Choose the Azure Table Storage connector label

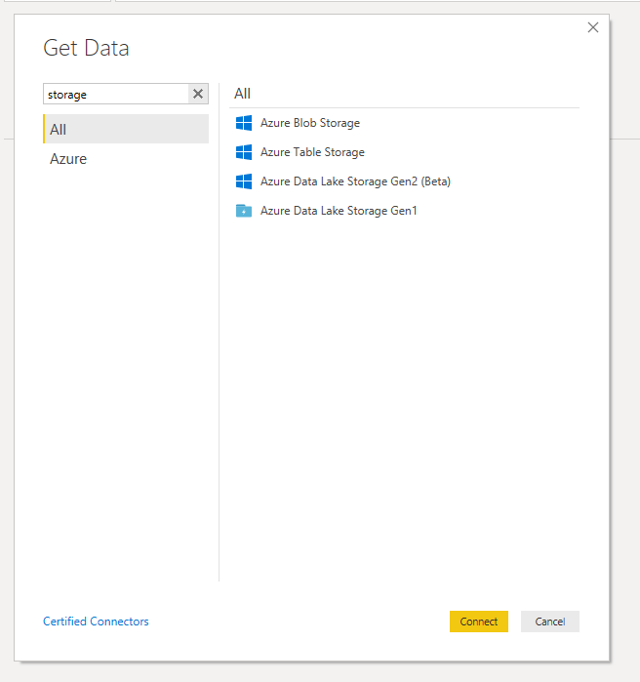click(x=312, y=152)
